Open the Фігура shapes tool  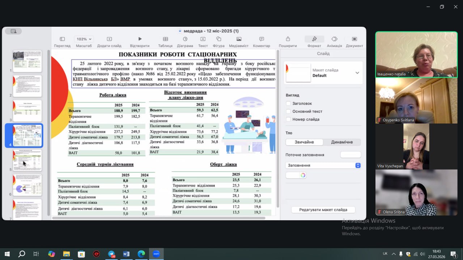tap(219, 39)
